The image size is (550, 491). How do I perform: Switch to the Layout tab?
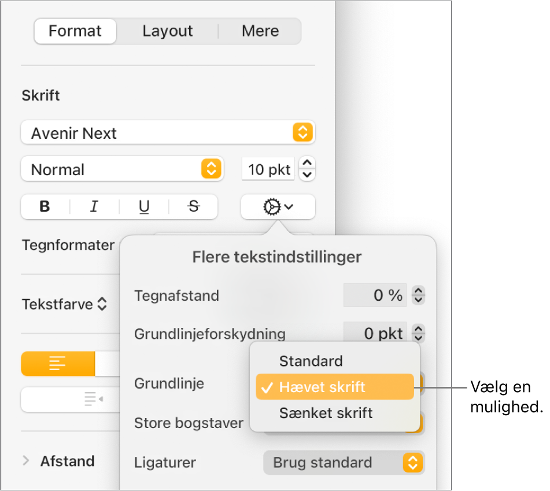coord(167,31)
